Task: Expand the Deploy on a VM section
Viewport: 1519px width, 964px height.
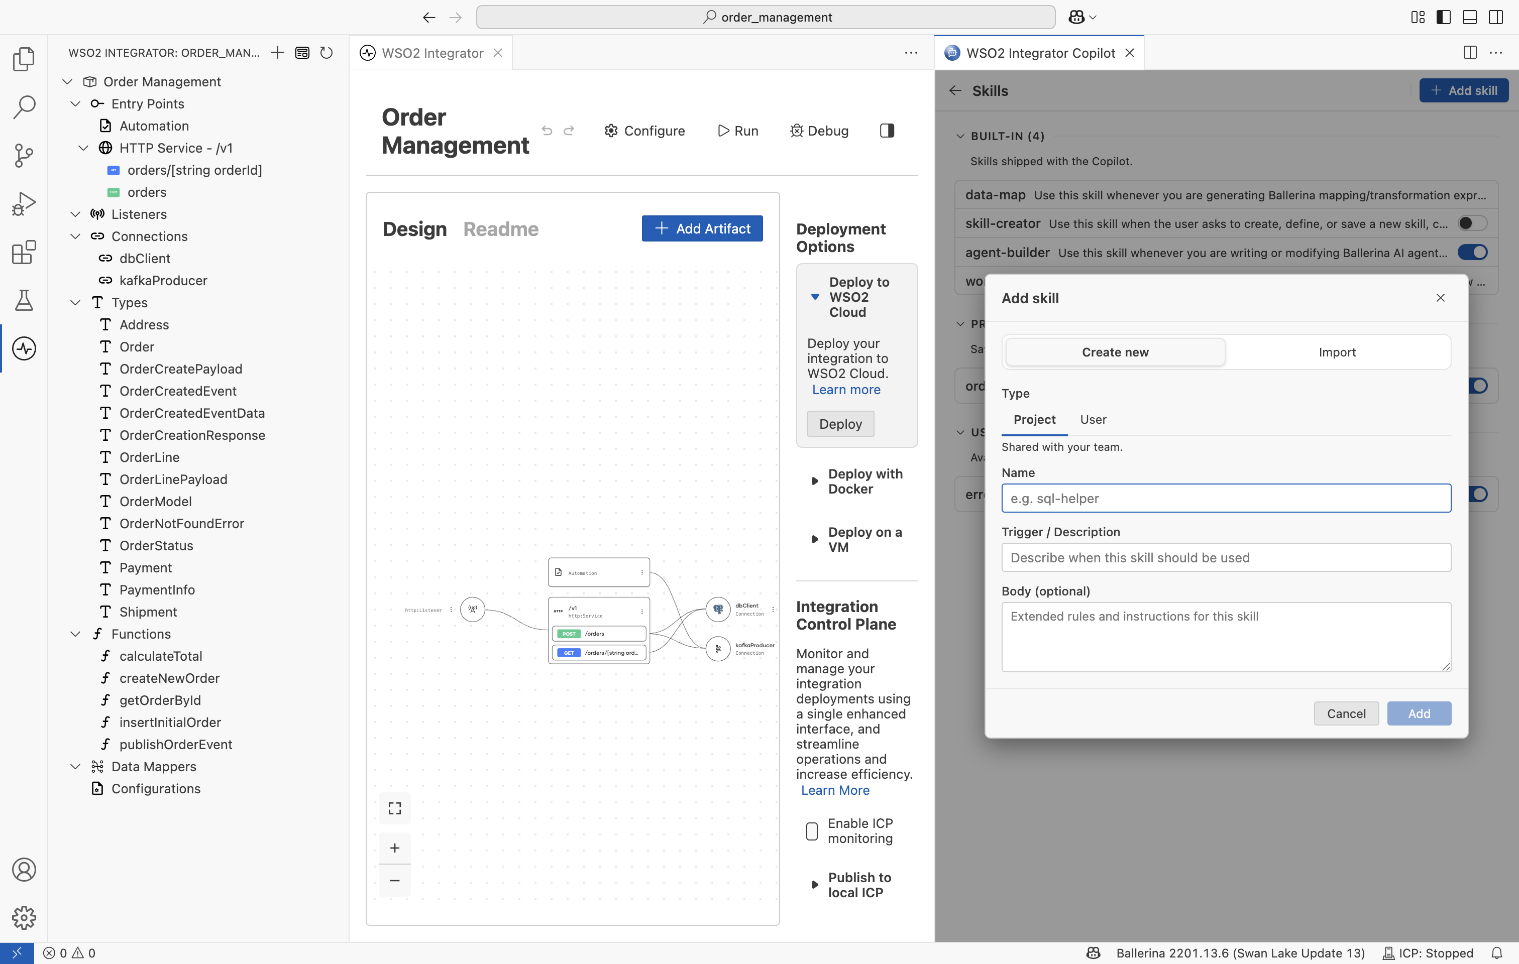Action: [814, 540]
